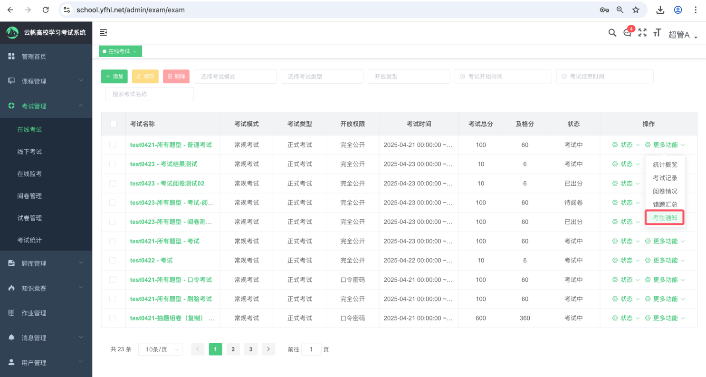Viewport: 706px width, 377px height.
Task: Open the 选择考试类型 dropdown
Action: point(322,76)
